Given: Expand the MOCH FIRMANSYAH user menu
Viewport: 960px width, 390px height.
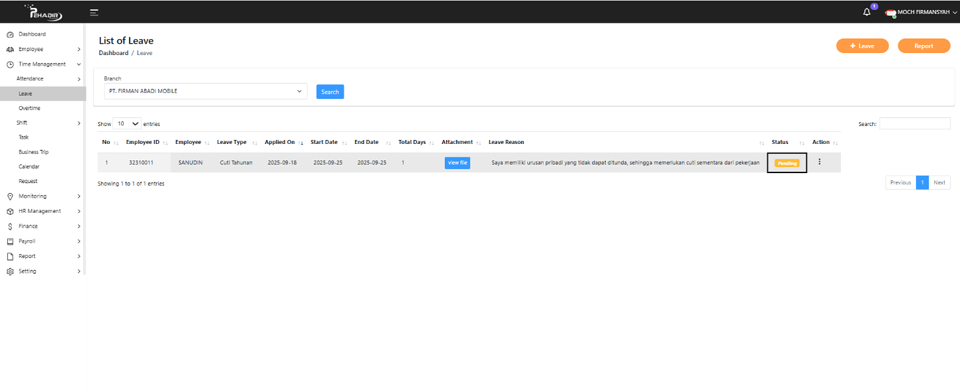Looking at the screenshot, I should click(x=923, y=12).
